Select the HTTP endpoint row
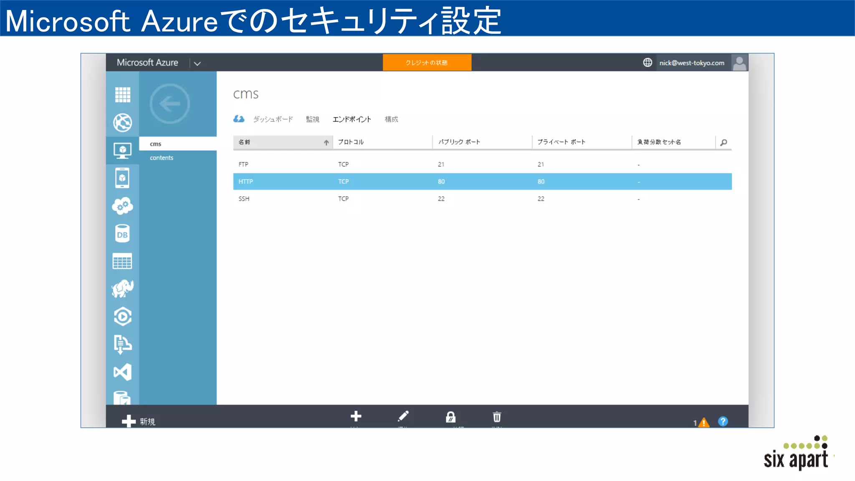The width and height of the screenshot is (855, 481). [482, 182]
